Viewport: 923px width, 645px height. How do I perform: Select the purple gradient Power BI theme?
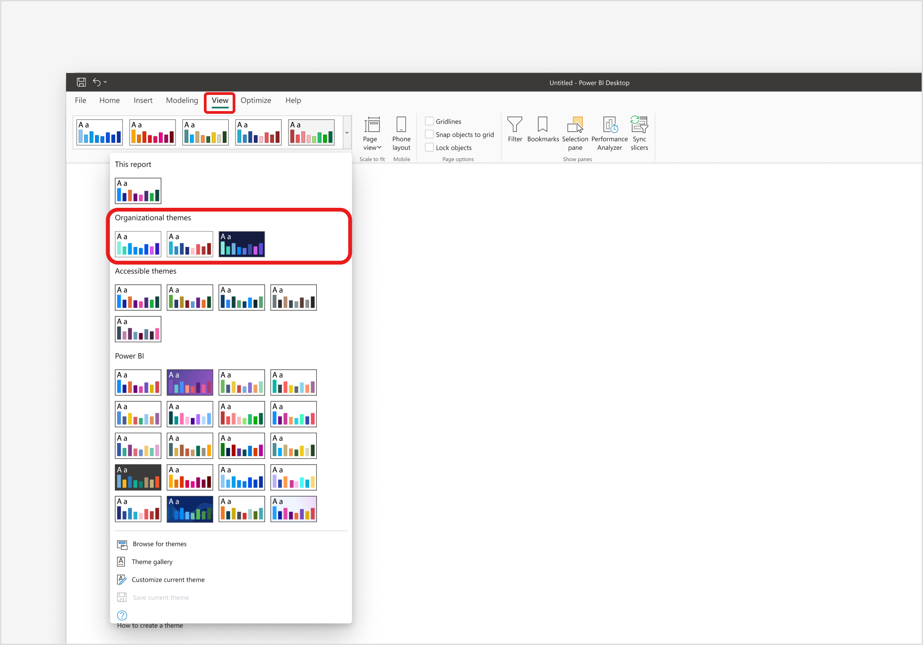click(x=190, y=382)
